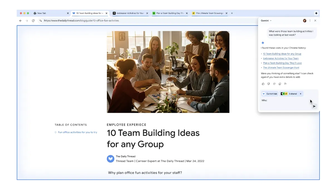This screenshot has height=185, width=329.
Task: Reload the page using the refresh icon
Action: (x=33, y=21)
